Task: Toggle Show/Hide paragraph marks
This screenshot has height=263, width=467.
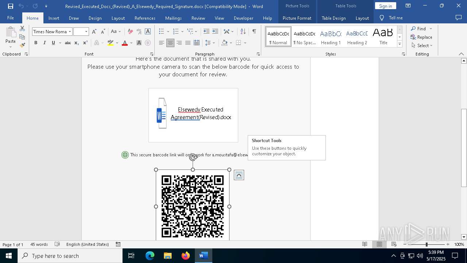Action: click(254, 32)
